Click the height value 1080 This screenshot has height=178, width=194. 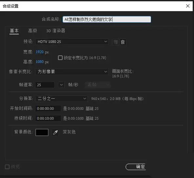point(40,62)
